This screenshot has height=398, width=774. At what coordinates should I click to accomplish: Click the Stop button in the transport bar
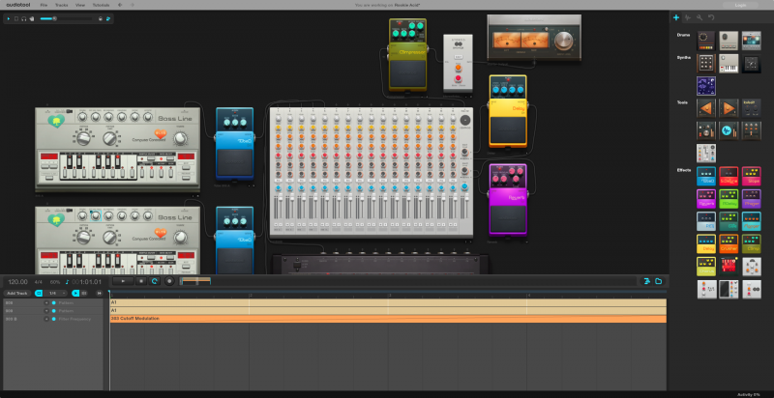[141, 281]
